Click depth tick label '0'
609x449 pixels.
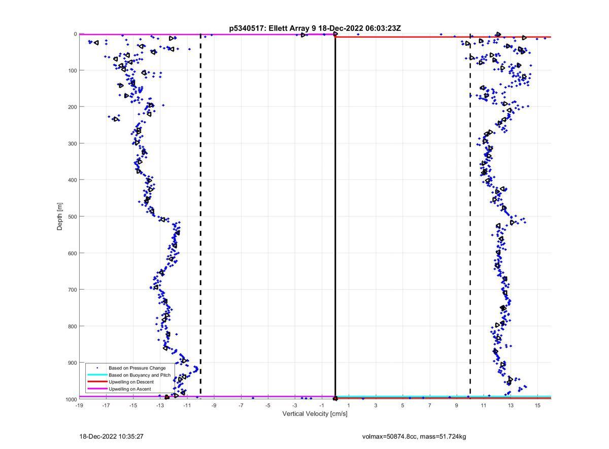coord(75,34)
